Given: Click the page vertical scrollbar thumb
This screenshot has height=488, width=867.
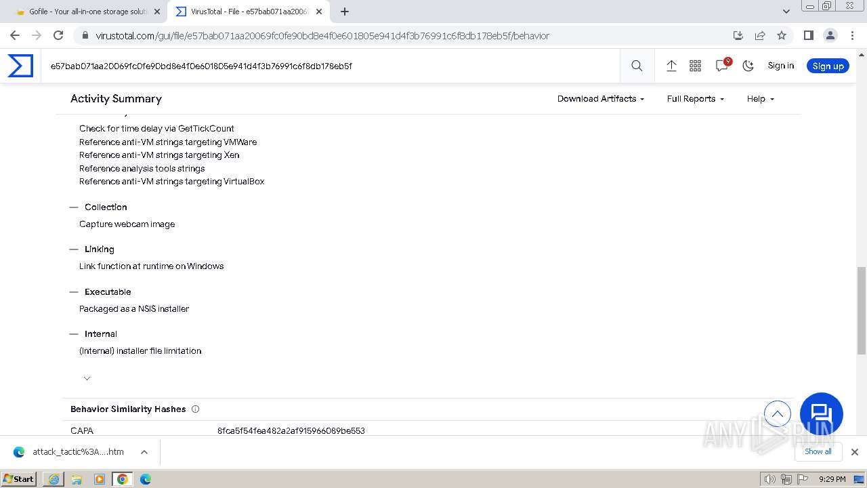Looking at the screenshot, I should 861,310.
